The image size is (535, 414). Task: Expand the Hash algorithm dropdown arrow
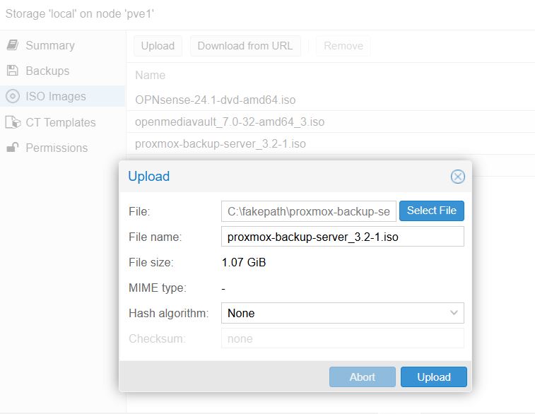[454, 313]
